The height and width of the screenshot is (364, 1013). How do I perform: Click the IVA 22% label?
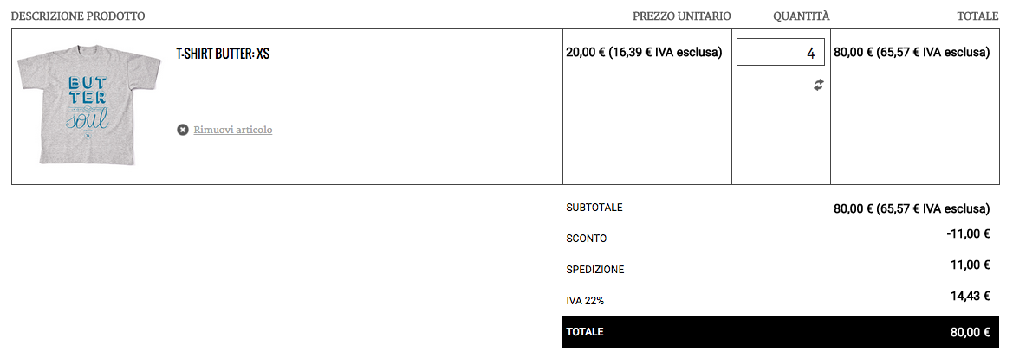[x=585, y=301]
